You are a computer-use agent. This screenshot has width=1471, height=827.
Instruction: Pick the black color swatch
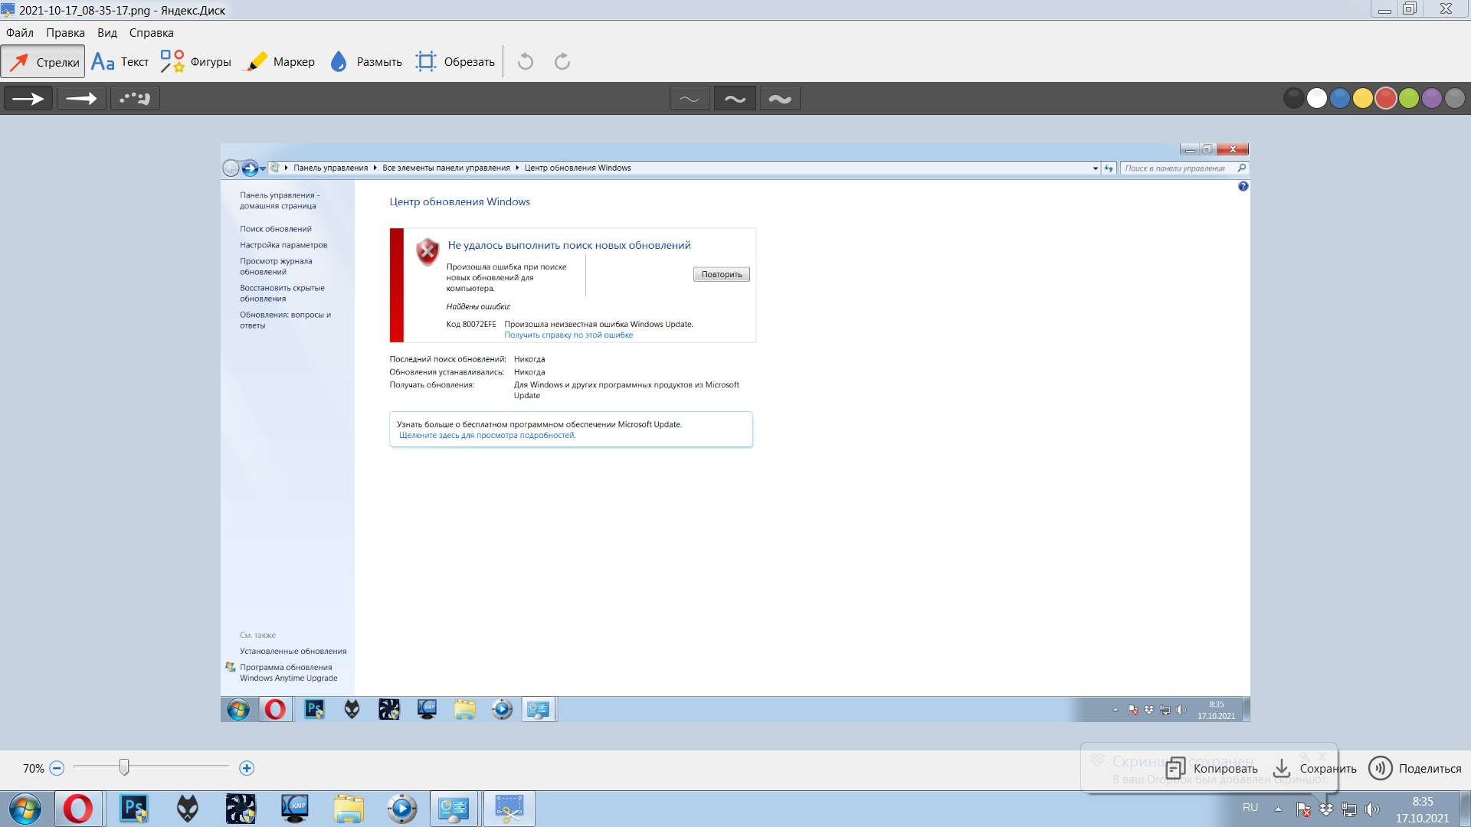1294,99
